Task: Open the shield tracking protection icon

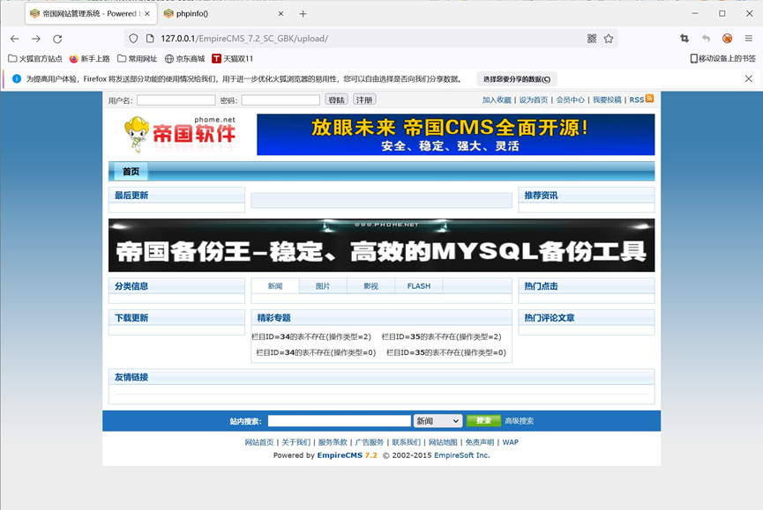Action: [133, 39]
